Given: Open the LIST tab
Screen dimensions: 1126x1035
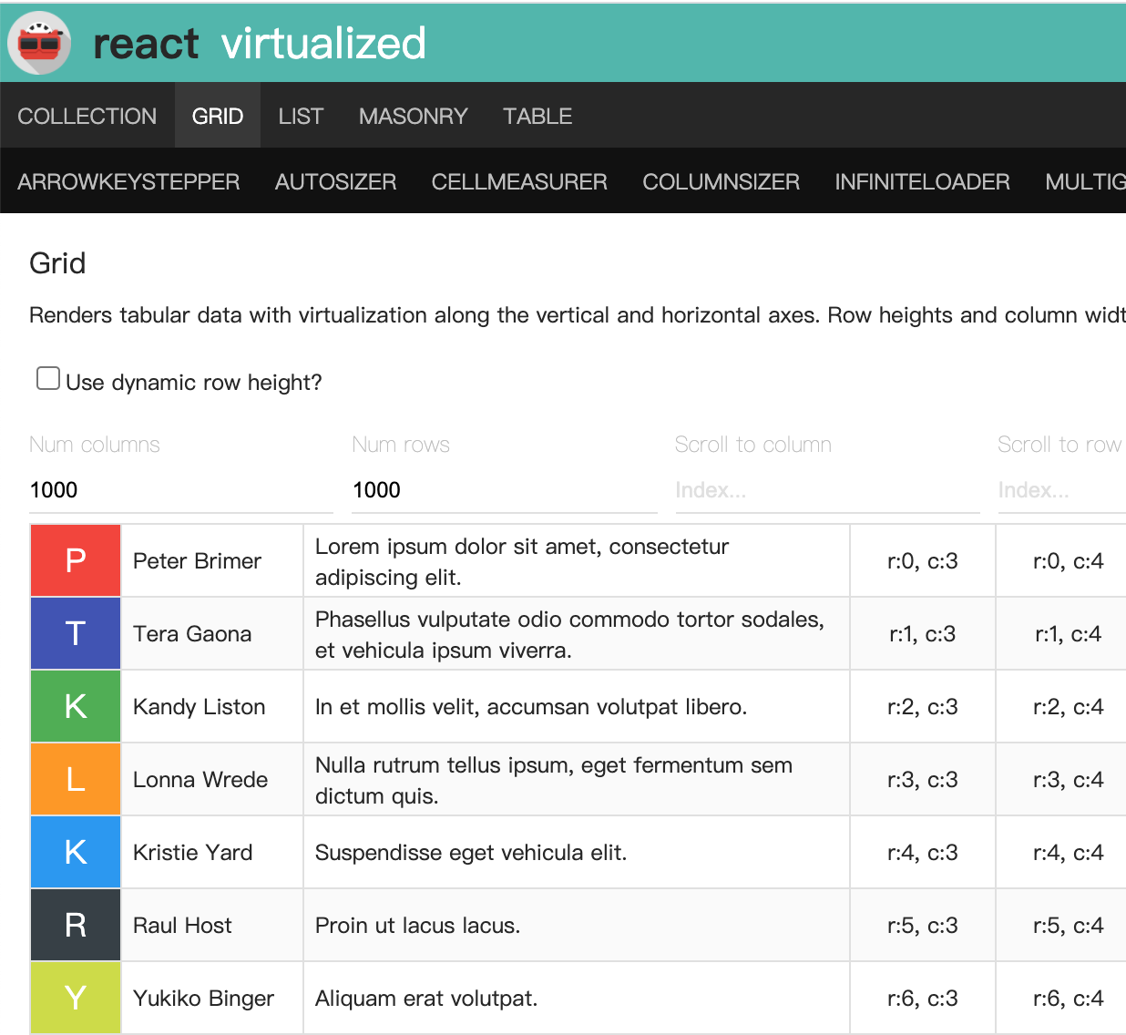Looking at the screenshot, I should [x=301, y=116].
